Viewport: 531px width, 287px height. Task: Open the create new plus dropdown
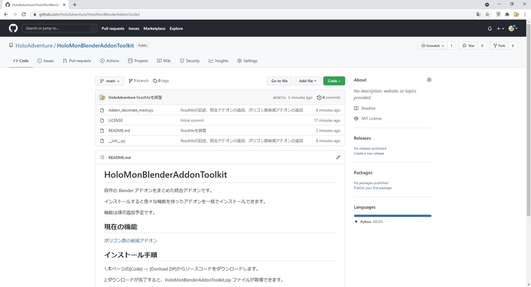tap(500, 28)
